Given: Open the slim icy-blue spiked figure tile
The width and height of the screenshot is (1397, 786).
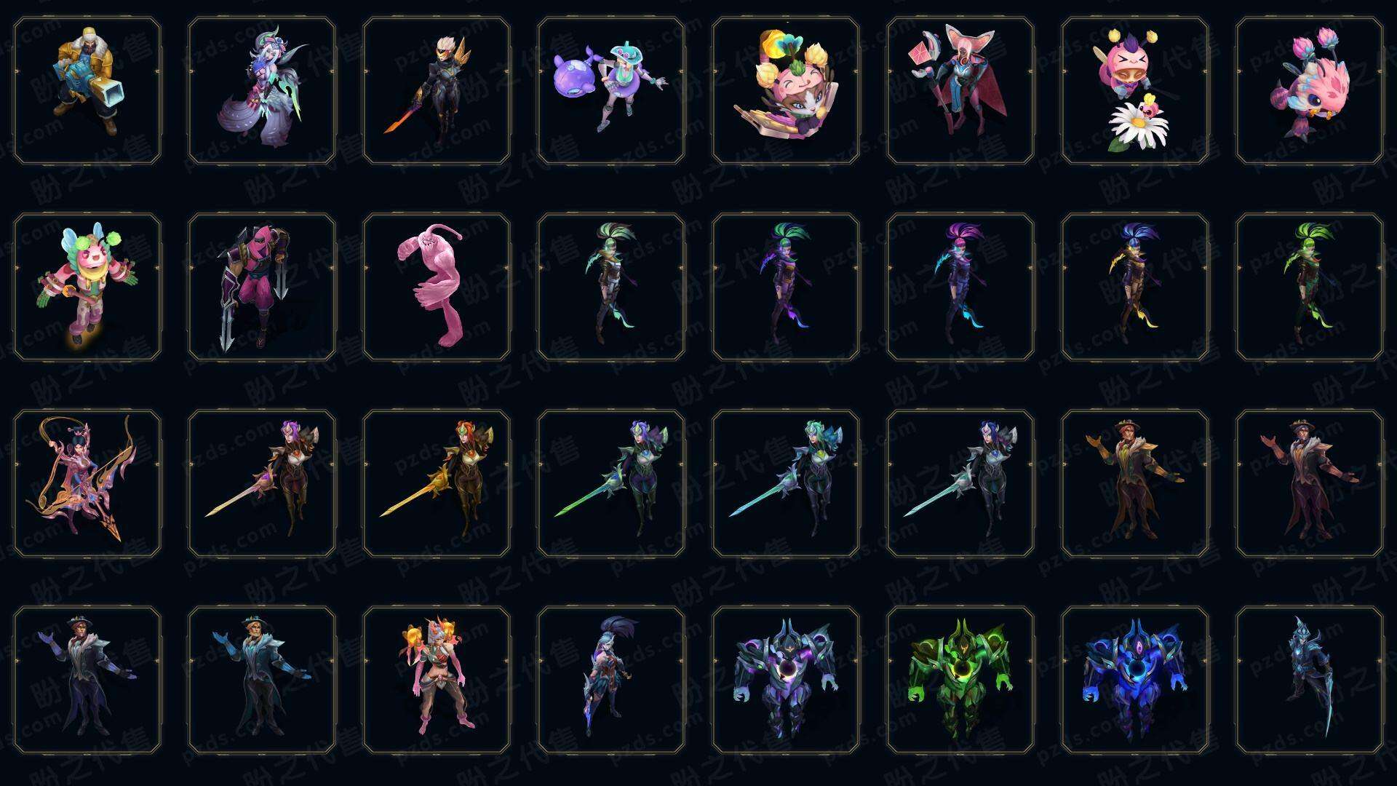Looking at the screenshot, I should (x=1310, y=680).
